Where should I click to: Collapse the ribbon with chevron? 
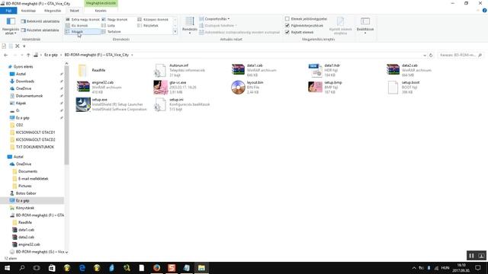tap(478, 11)
